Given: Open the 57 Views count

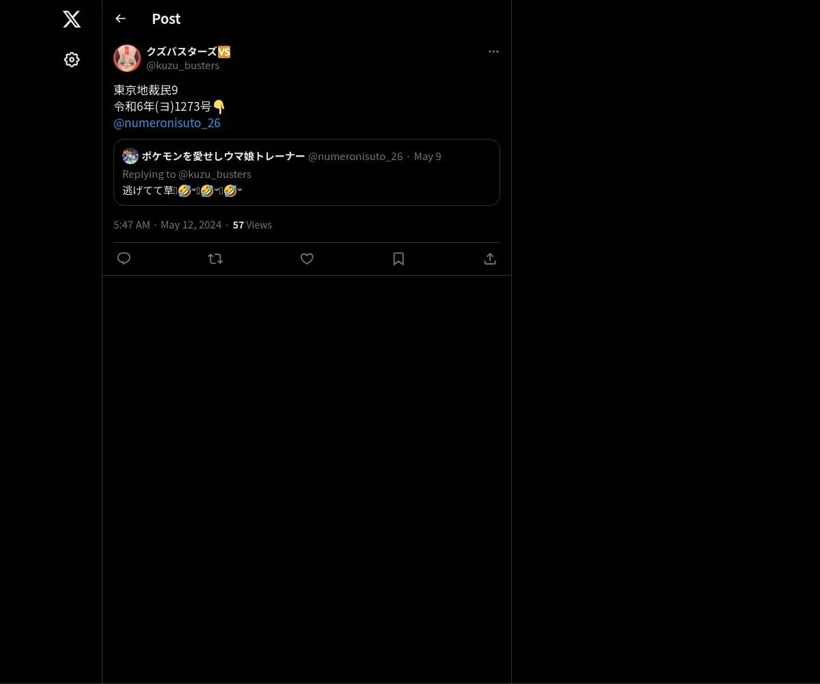Looking at the screenshot, I should click(252, 224).
